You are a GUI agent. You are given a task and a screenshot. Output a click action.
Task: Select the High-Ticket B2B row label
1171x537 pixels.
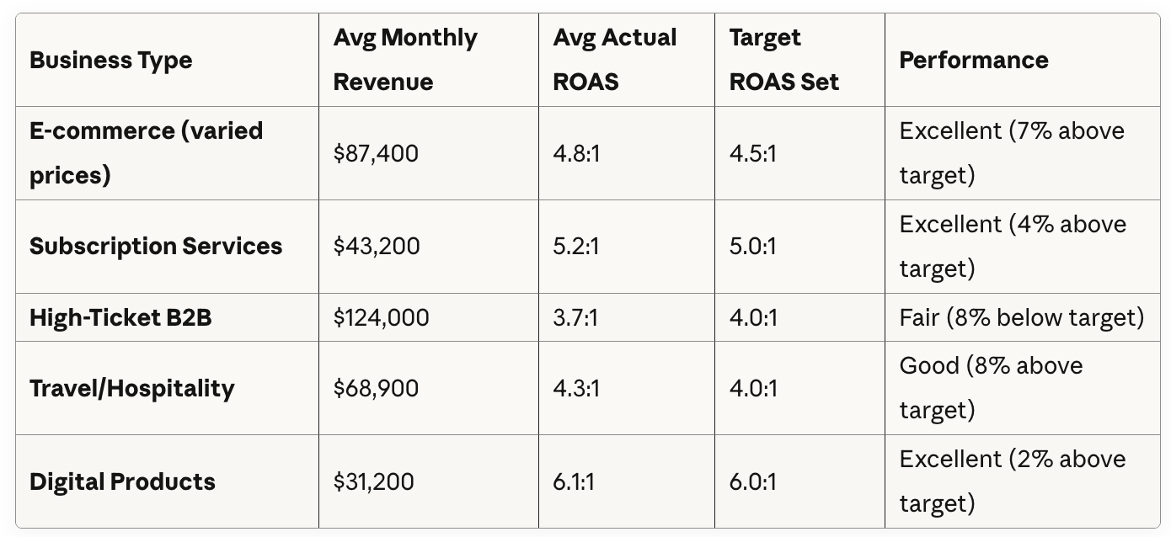click(x=120, y=317)
